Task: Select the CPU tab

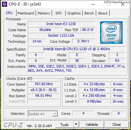Action: pos(9,13)
